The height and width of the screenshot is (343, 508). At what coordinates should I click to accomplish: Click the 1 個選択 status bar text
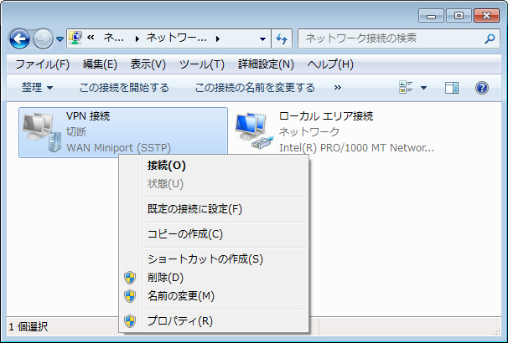pyautogui.click(x=29, y=327)
